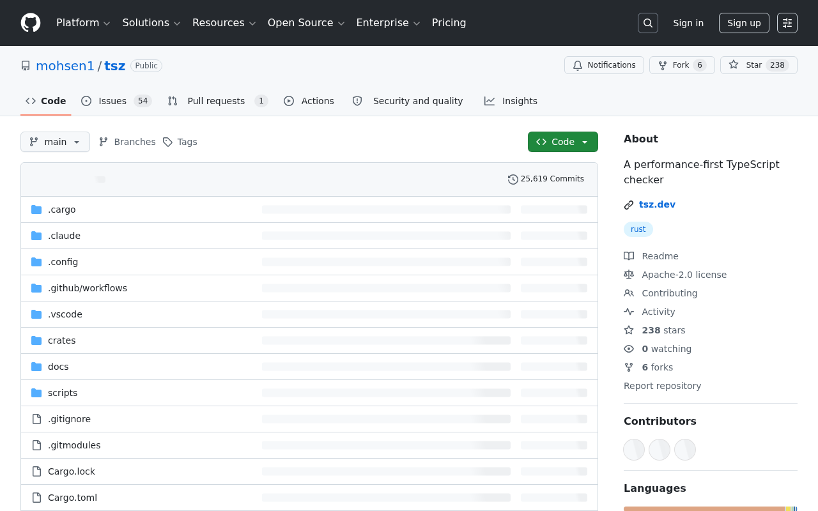818x511 pixels.
Task: Click the Sign in link
Action: 688,23
